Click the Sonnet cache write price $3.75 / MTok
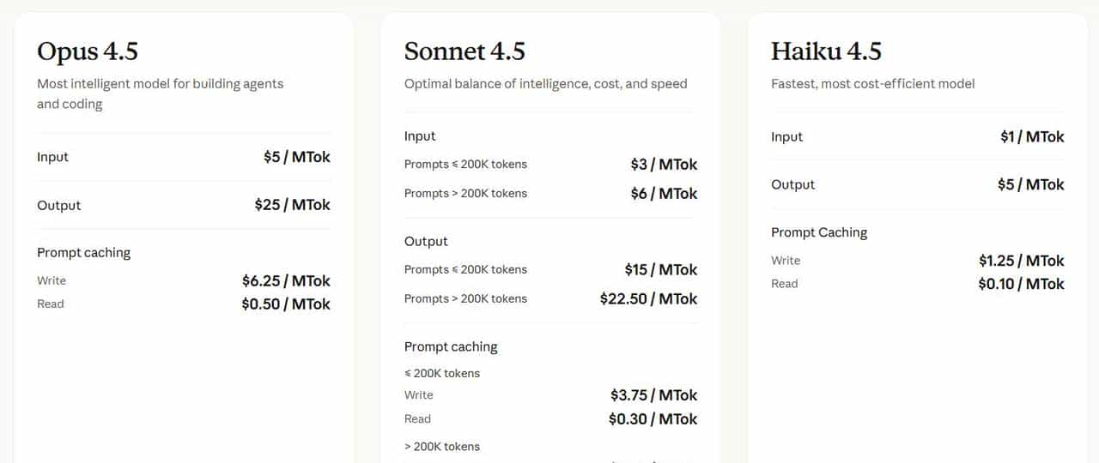Viewport: 1099px width, 463px height. (x=653, y=395)
